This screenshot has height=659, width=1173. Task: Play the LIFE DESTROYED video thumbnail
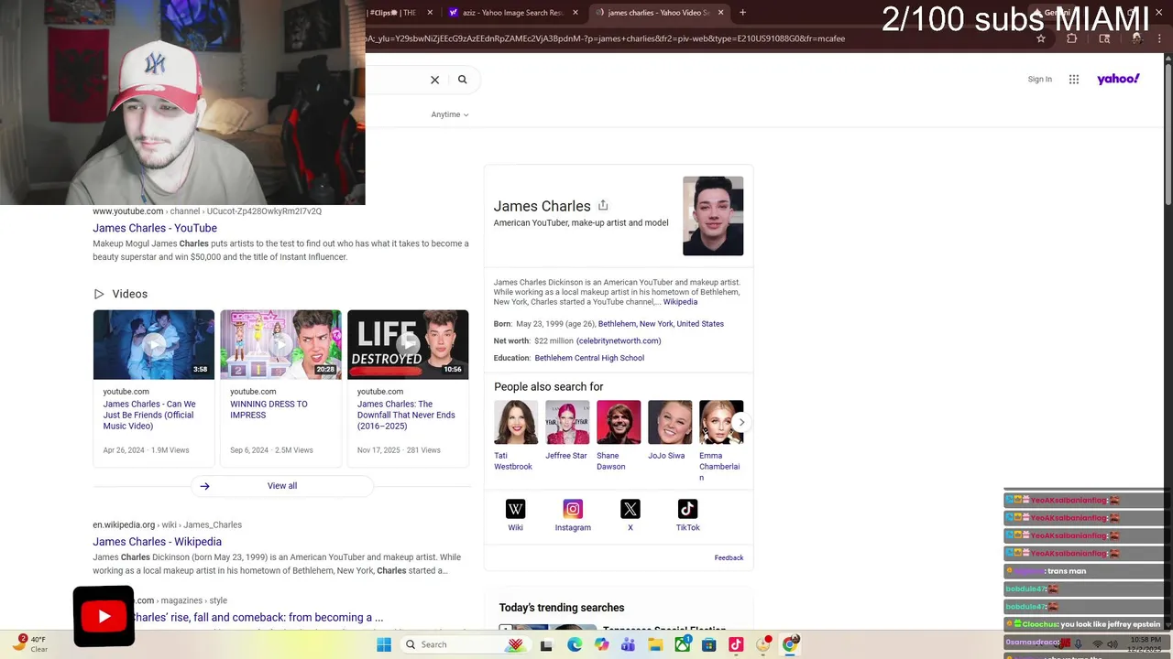point(408,344)
